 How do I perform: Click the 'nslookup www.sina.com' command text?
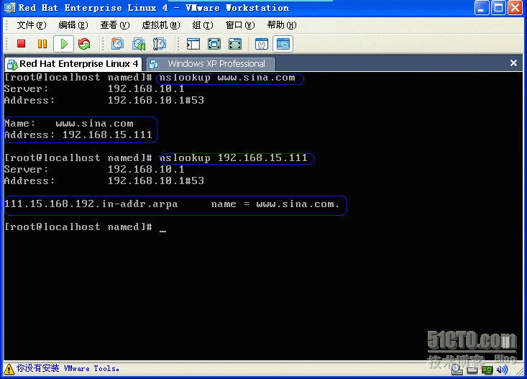click(227, 78)
